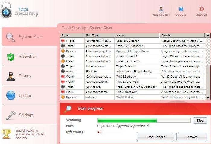Click the Registration person icon
Screen dimensions: 211x144
161,9
